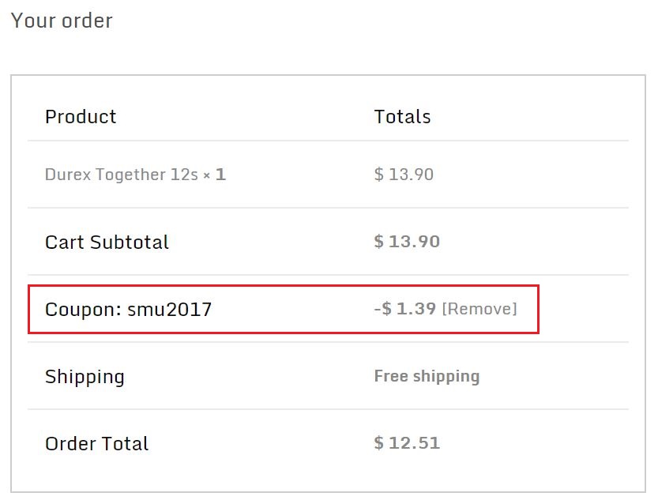Click the "Free shipping" text
The width and height of the screenshot is (658, 504).
click(x=427, y=376)
